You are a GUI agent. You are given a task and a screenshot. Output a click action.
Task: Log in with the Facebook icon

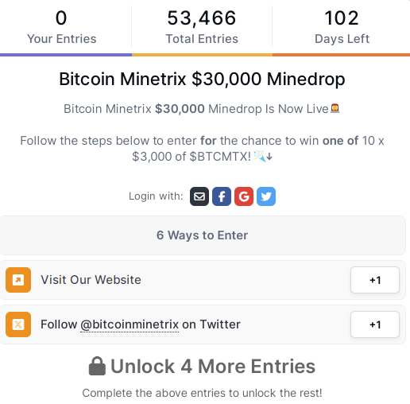coord(222,196)
